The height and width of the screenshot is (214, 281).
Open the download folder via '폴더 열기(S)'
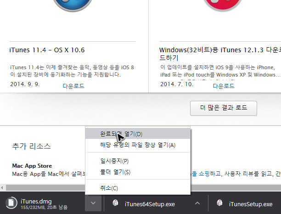click(x=138, y=172)
